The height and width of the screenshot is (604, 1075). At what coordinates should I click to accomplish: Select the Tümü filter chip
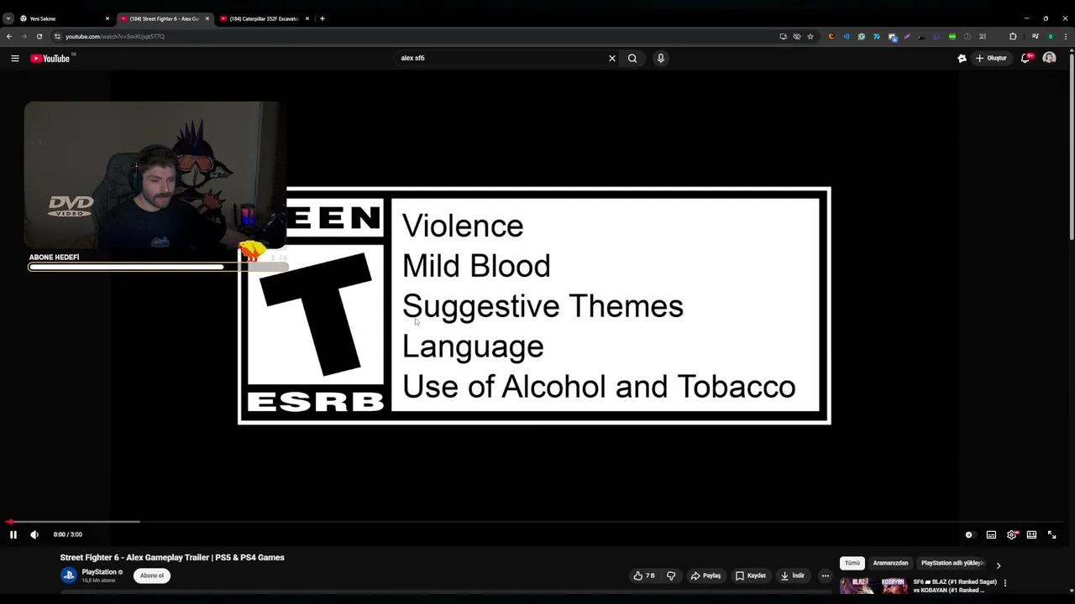point(852,563)
